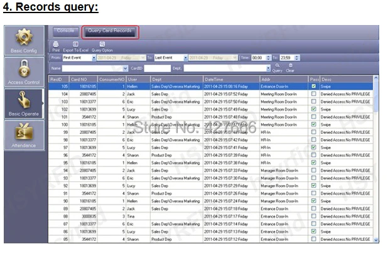Click Swipe description in record 92
Image resolution: width=388 pixels, height=254 pixels.
pyautogui.click(x=326, y=186)
